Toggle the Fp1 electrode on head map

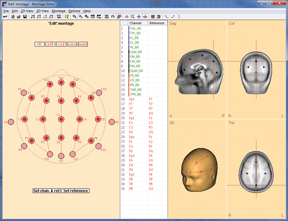point(50,84)
